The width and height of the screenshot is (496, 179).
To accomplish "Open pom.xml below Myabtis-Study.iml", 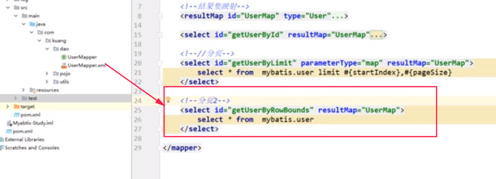I will (x=23, y=131).
